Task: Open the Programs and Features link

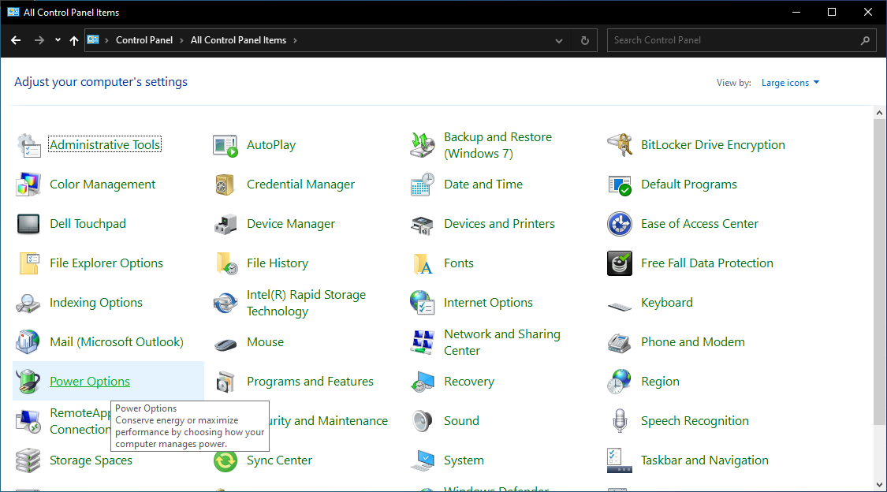Action: (310, 382)
